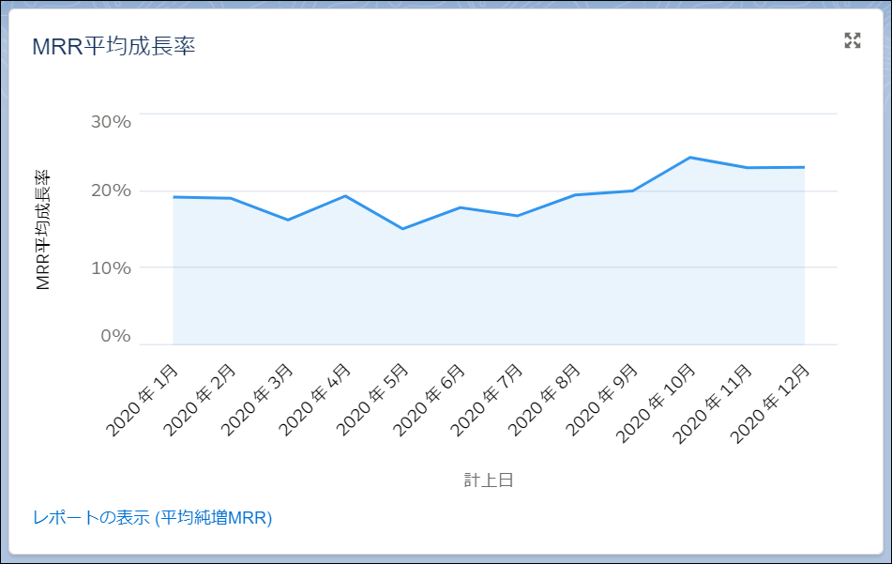892x564 pixels.
Task: Select the expand arrows at top right
Action: [x=851, y=39]
